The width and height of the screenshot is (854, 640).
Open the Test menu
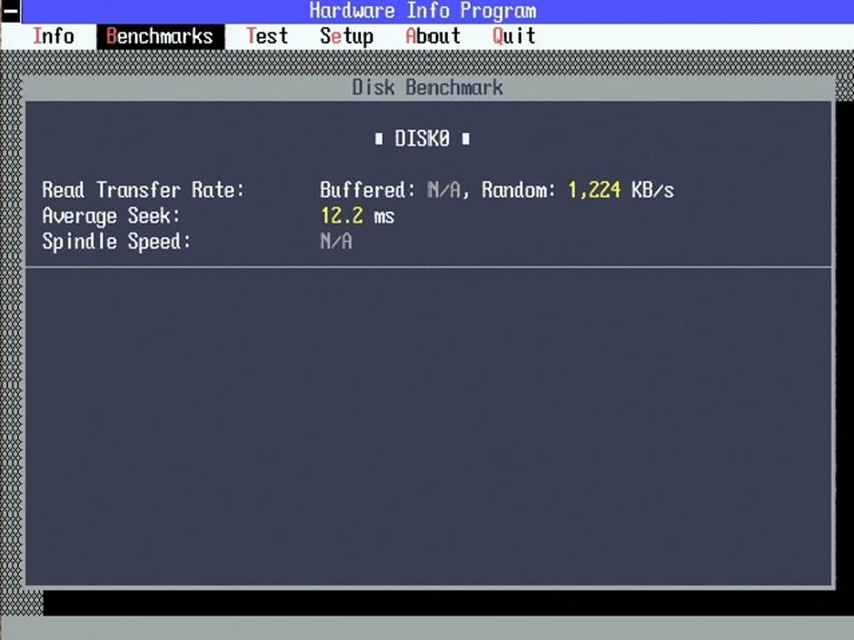pyautogui.click(x=267, y=37)
